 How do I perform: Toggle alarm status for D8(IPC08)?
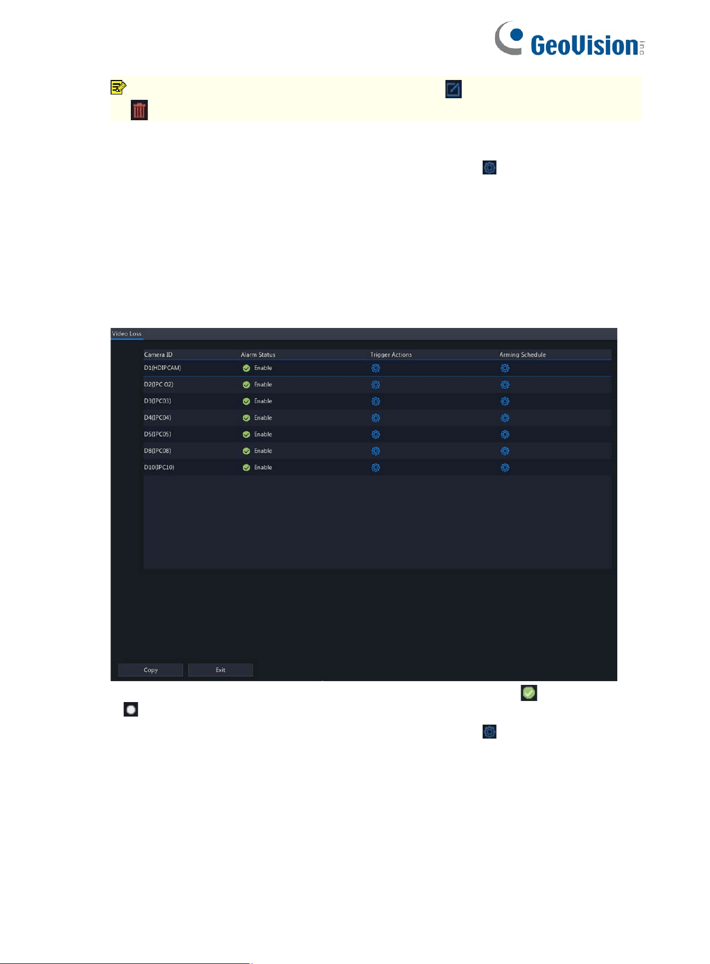click(246, 451)
